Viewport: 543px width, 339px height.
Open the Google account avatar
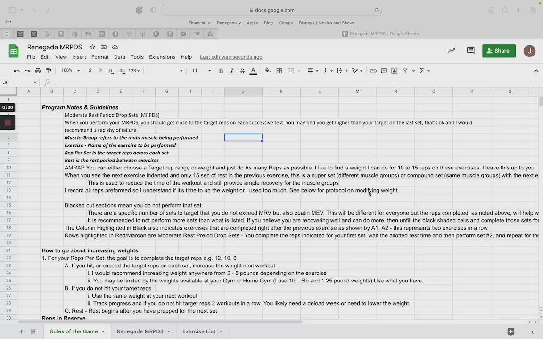tap(529, 51)
